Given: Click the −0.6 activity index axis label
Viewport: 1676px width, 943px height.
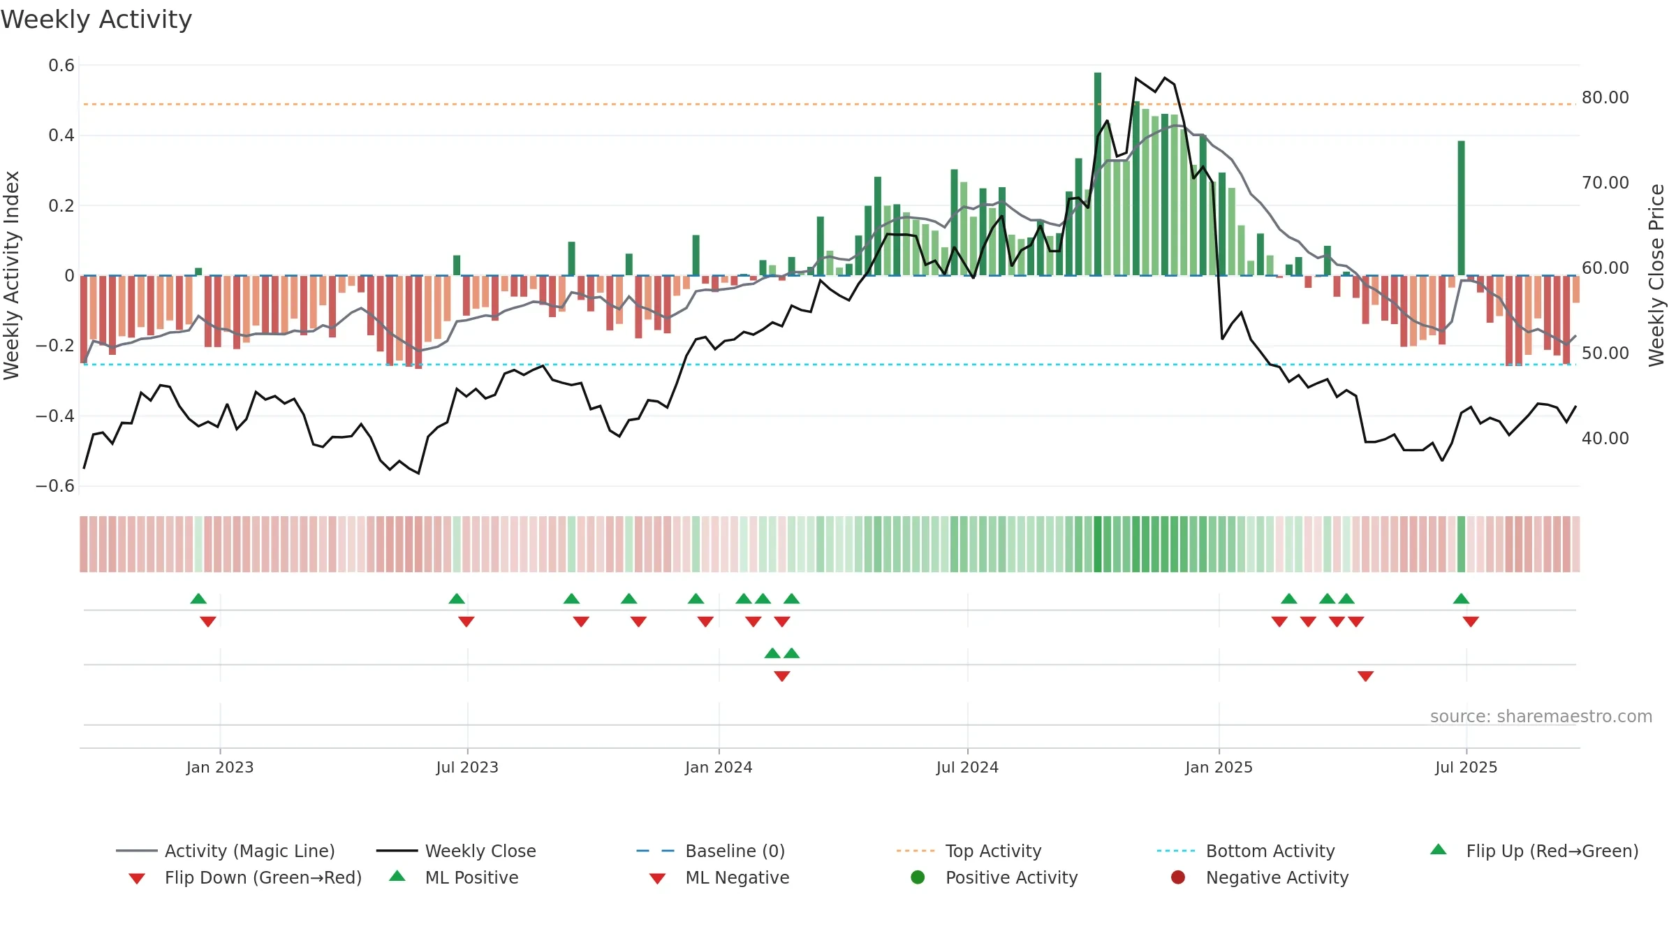Looking at the screenshot, I should point(55,486).
